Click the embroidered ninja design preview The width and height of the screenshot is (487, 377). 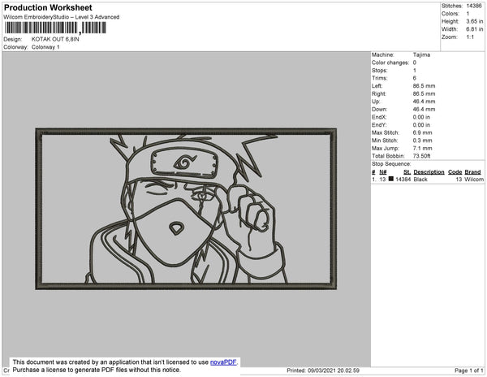point(185,208)
